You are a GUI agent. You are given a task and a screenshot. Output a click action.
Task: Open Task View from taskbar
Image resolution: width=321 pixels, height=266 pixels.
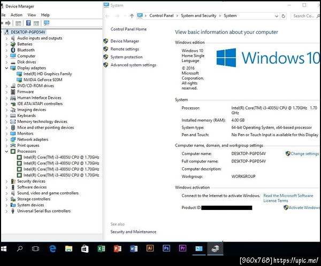pyautogui.click(x=36, y=248)
